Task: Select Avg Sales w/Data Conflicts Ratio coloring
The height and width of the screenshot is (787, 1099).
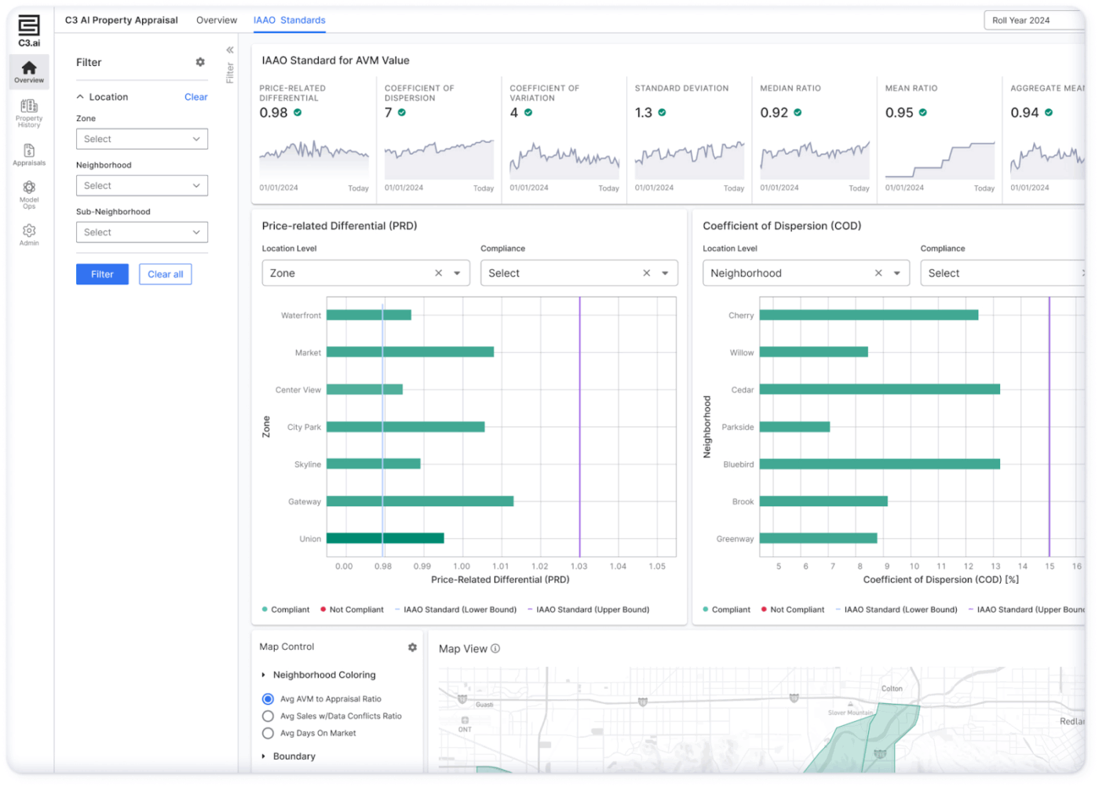Action: click(x=268, y=716)
